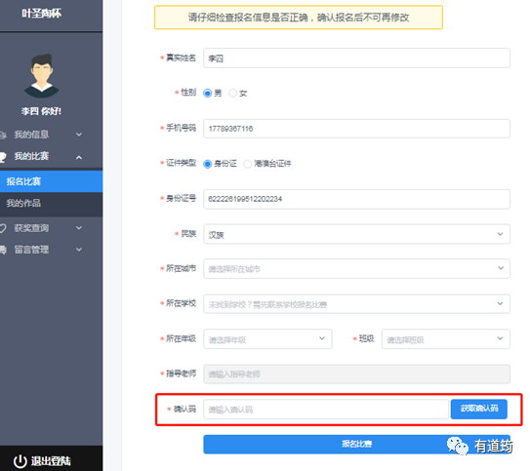The image size is (530, 471).
Task: Click the 确认码 input field
Action: 326,410
